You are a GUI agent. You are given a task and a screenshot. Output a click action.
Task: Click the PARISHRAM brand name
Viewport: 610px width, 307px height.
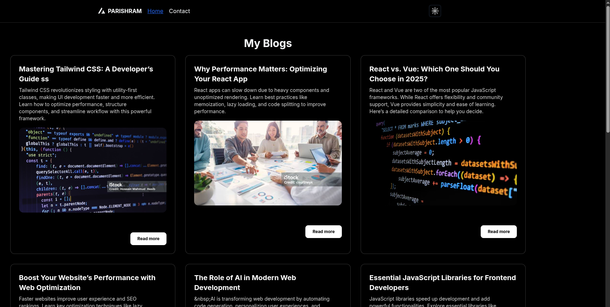[124, 11]
